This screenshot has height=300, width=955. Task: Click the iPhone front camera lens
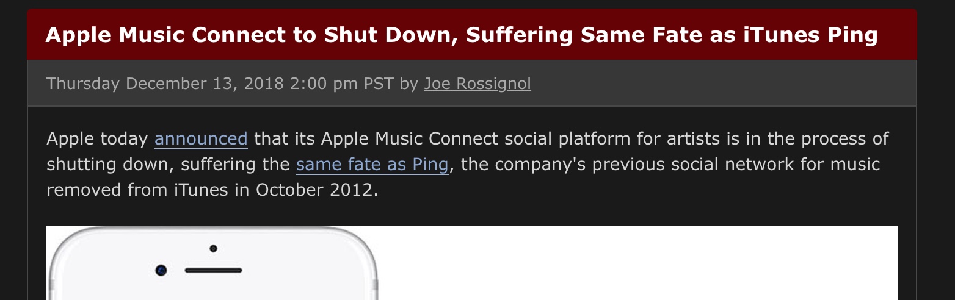point(161,270)
